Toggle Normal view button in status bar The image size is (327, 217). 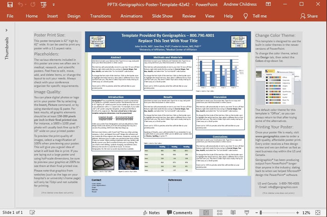click(206, 212)
